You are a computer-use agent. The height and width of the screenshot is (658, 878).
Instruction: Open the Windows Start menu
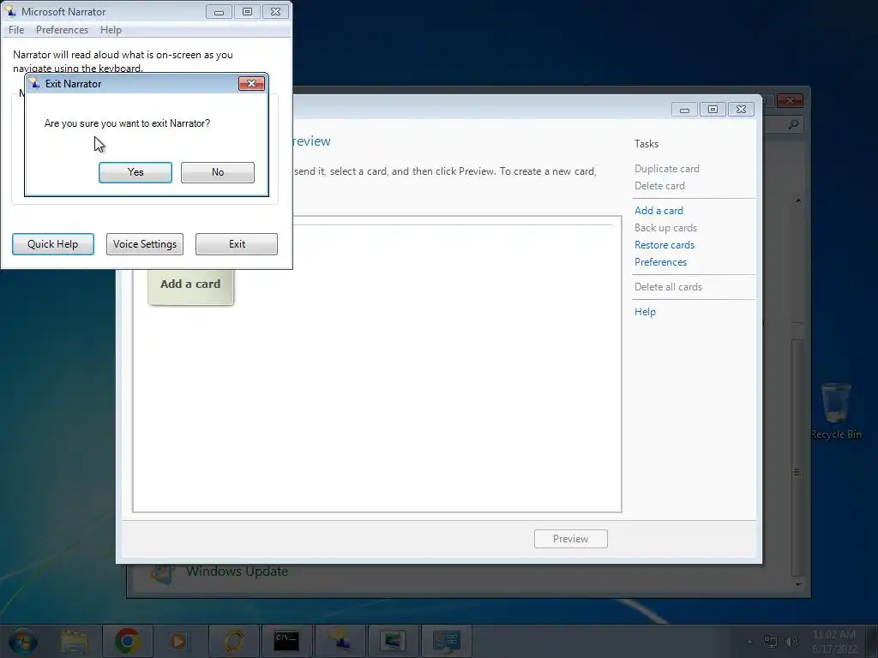[x=21, y=641]
